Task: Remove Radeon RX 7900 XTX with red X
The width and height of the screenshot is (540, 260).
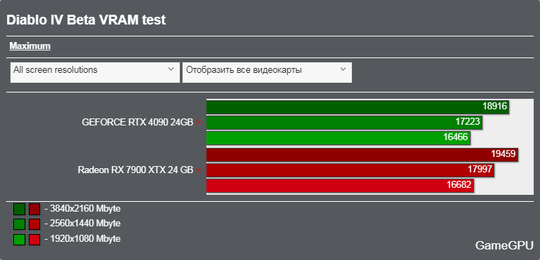Action: pos(198,170)
